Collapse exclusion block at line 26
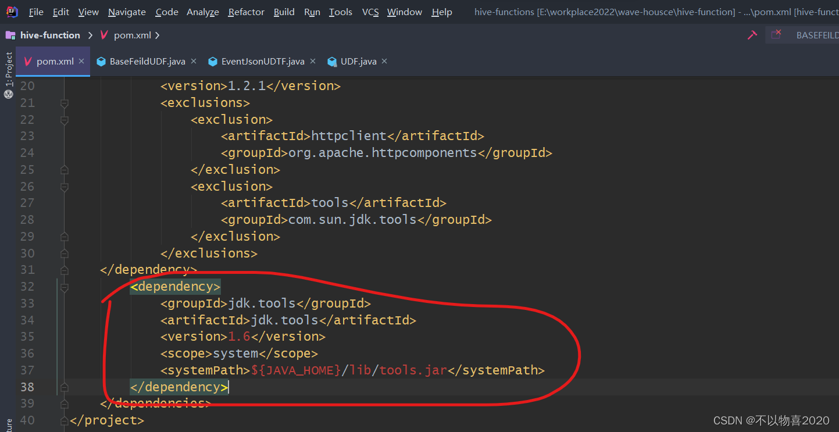839x432 pixels. click(65, 187)
